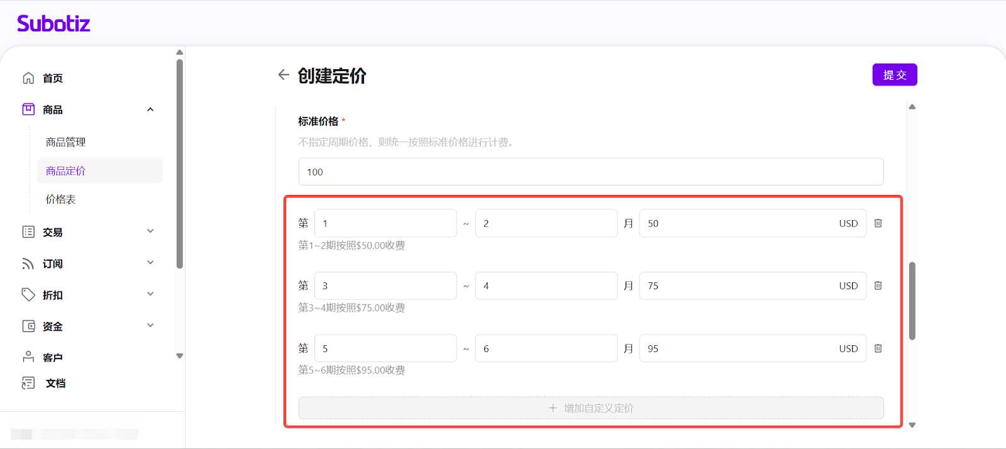Delete the 1~2 month pricing row

tap(878, 223)
